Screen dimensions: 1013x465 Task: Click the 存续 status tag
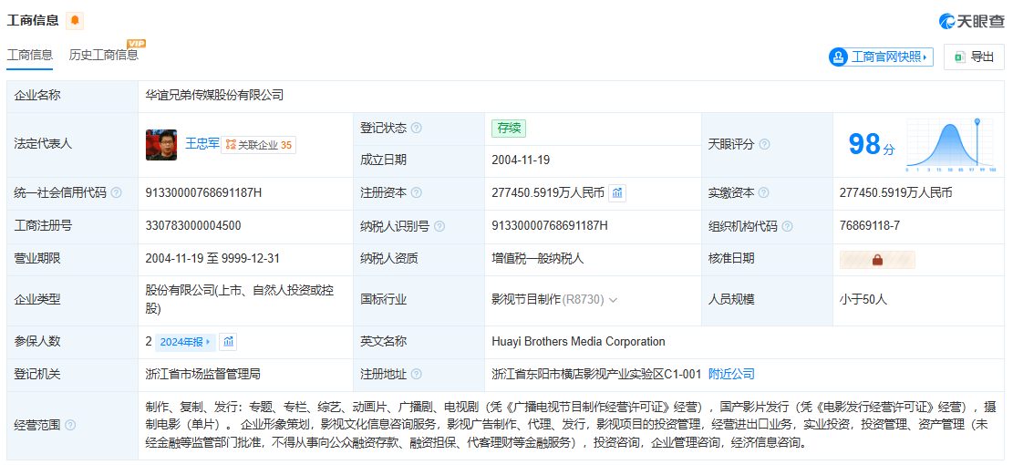(509, 129)
